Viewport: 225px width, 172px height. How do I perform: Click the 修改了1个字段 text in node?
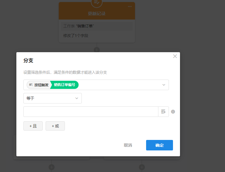tap(76, 36)
